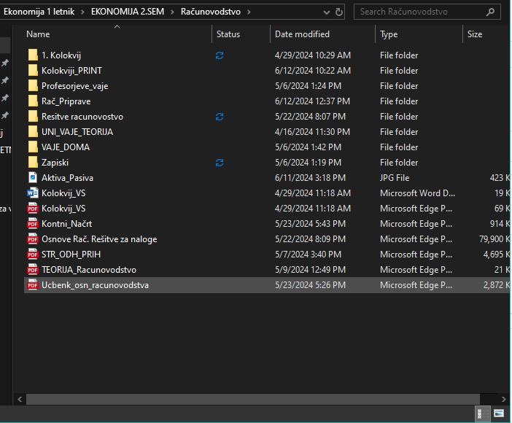Click sync status icon for 1. Kolokvij
Screen dimensions: 512x423
pyautogui.click(x=220, y=55)
